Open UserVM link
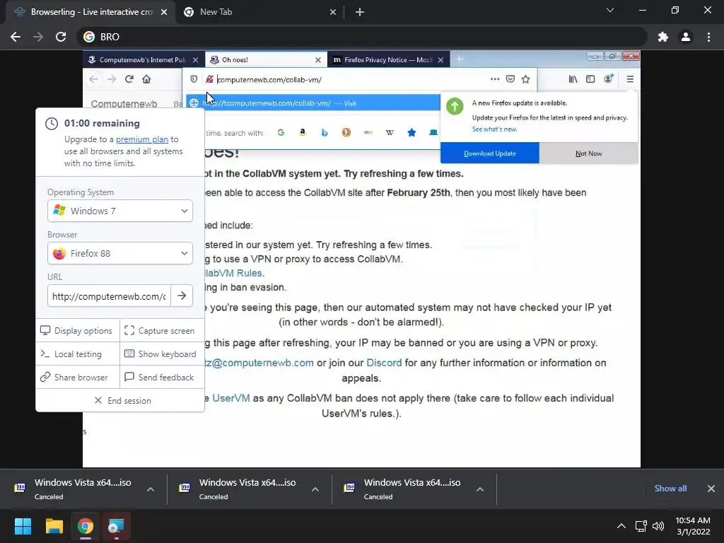The image size is (724, 543). (x=231, y=398)
